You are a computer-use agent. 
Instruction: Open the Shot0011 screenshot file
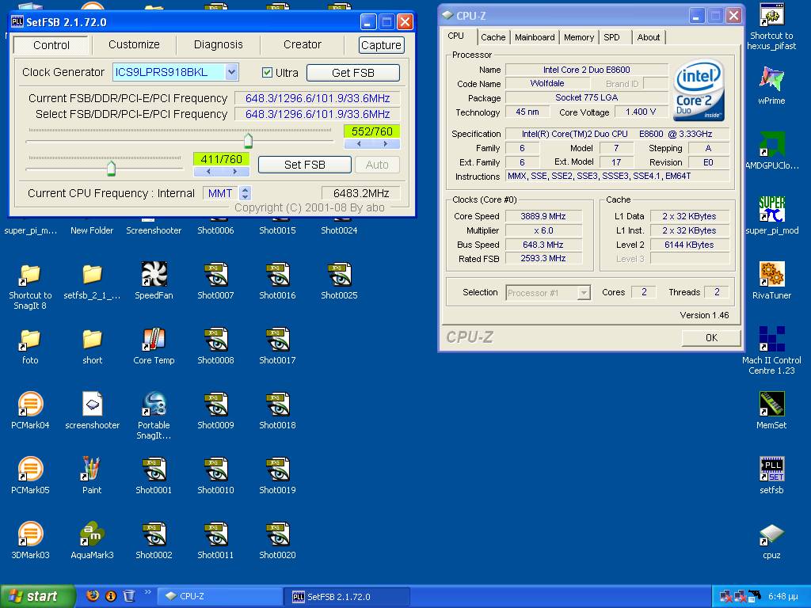pyautogui.click(x=215, y=534)
